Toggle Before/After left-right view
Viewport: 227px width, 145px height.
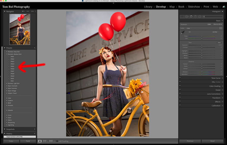coord(45,141)
